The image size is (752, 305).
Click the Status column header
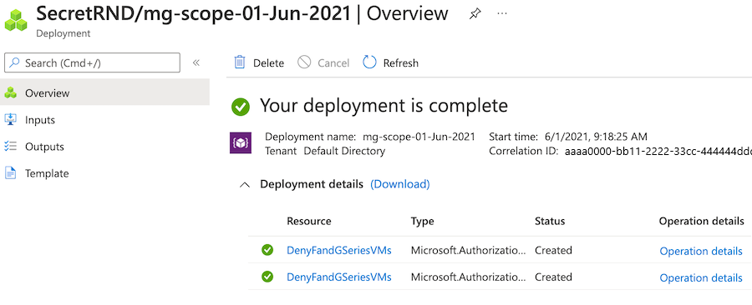[x=550, y=222]
